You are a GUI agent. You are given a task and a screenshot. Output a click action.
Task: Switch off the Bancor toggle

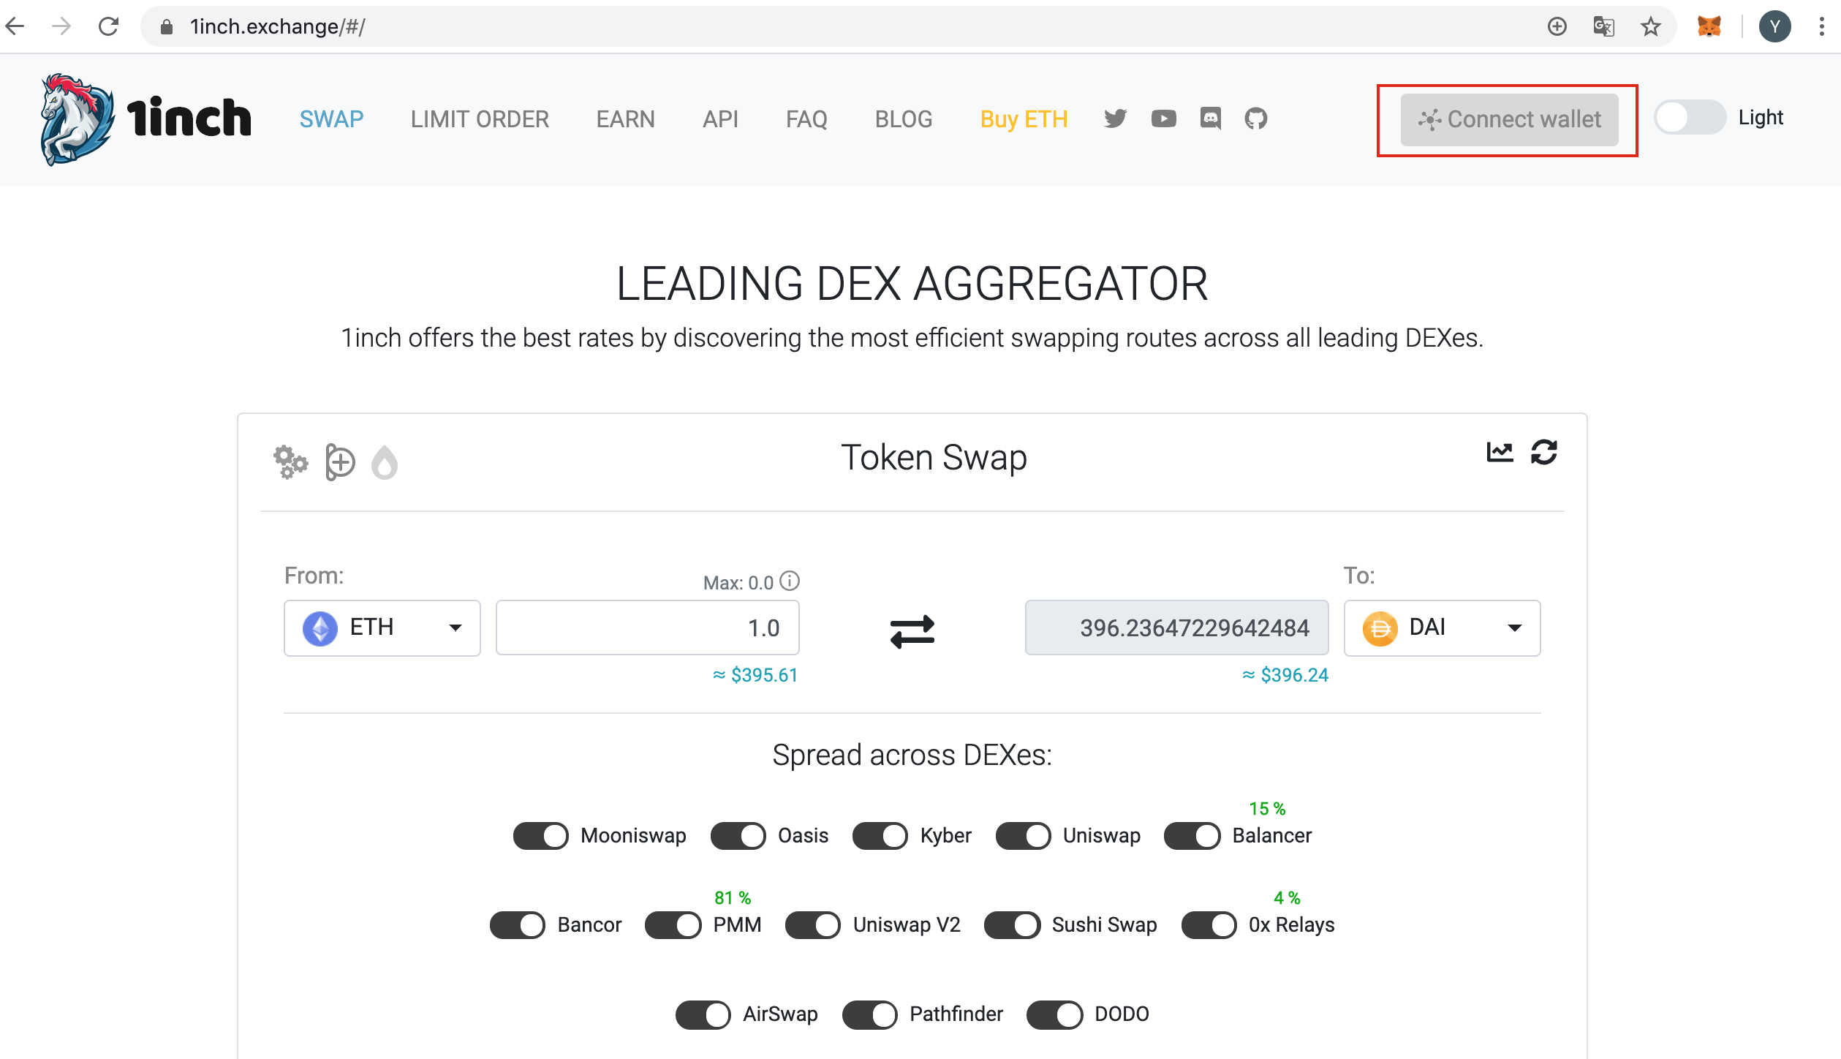tap(518, 925)
